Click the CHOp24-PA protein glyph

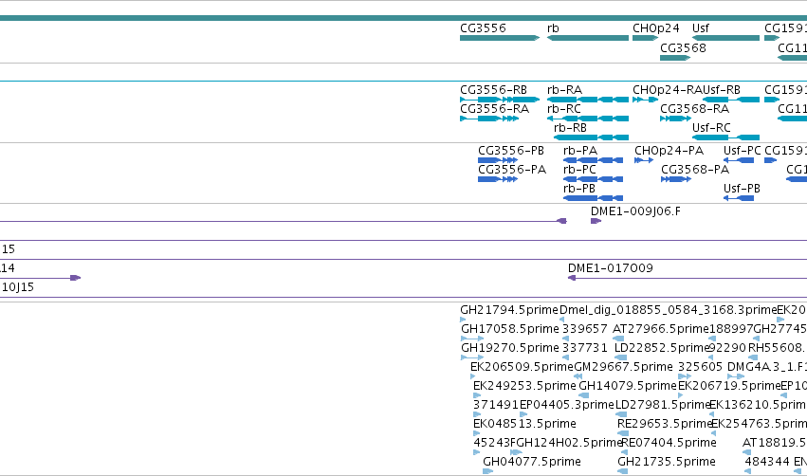[644, 160]
